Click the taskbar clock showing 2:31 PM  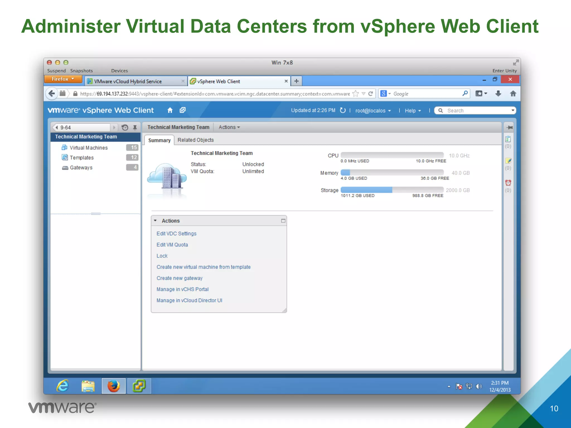tap(500, 386)
